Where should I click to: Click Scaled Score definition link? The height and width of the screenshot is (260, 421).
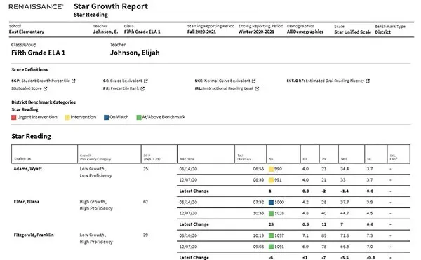click(x=29, y=88)
